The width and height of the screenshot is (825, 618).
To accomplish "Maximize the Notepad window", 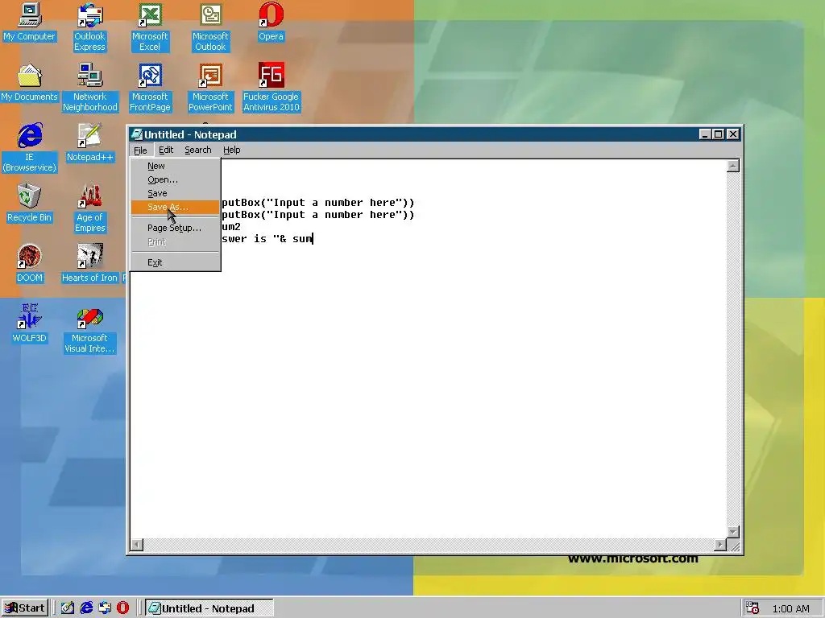I will pyautogui.click(x=718, y=134).
